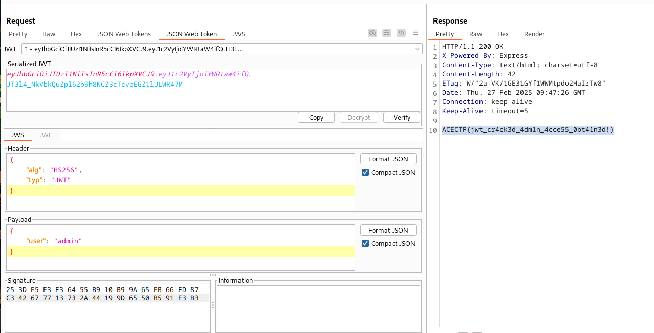Switch to Request Raw tab

[49, 34]
